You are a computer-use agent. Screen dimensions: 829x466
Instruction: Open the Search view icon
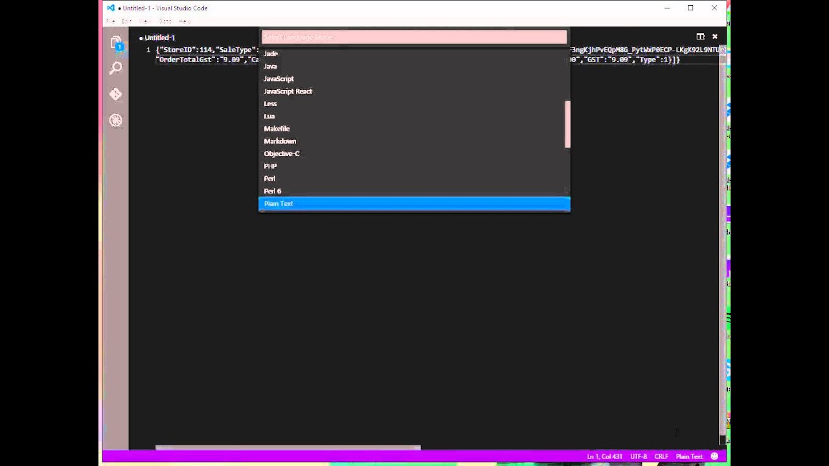click(x=116, y=68)
